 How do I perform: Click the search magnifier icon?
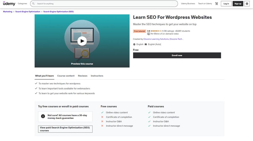[x=33, y=4]
